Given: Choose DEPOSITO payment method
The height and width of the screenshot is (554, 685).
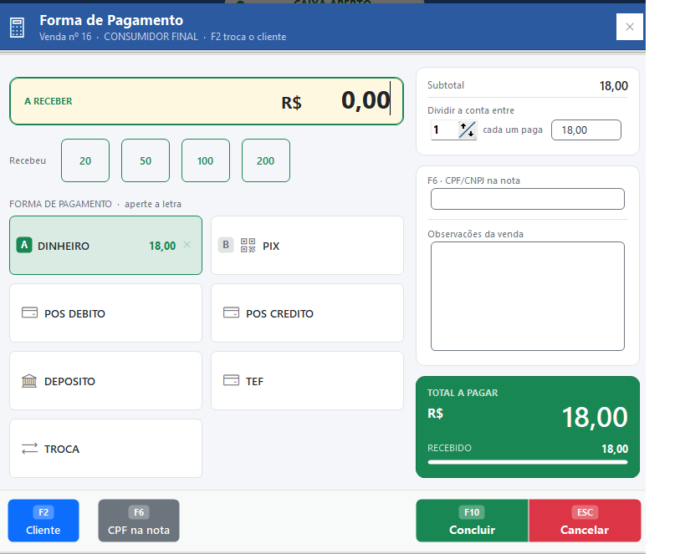Looking at the screenshot, I should coord(105,381).
